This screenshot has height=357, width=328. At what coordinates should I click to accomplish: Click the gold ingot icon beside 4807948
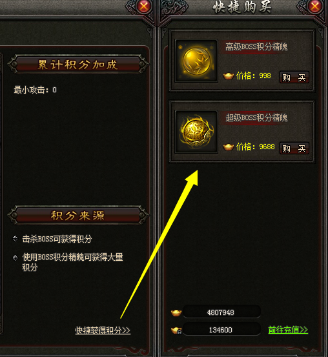click(x=176, y=312)
